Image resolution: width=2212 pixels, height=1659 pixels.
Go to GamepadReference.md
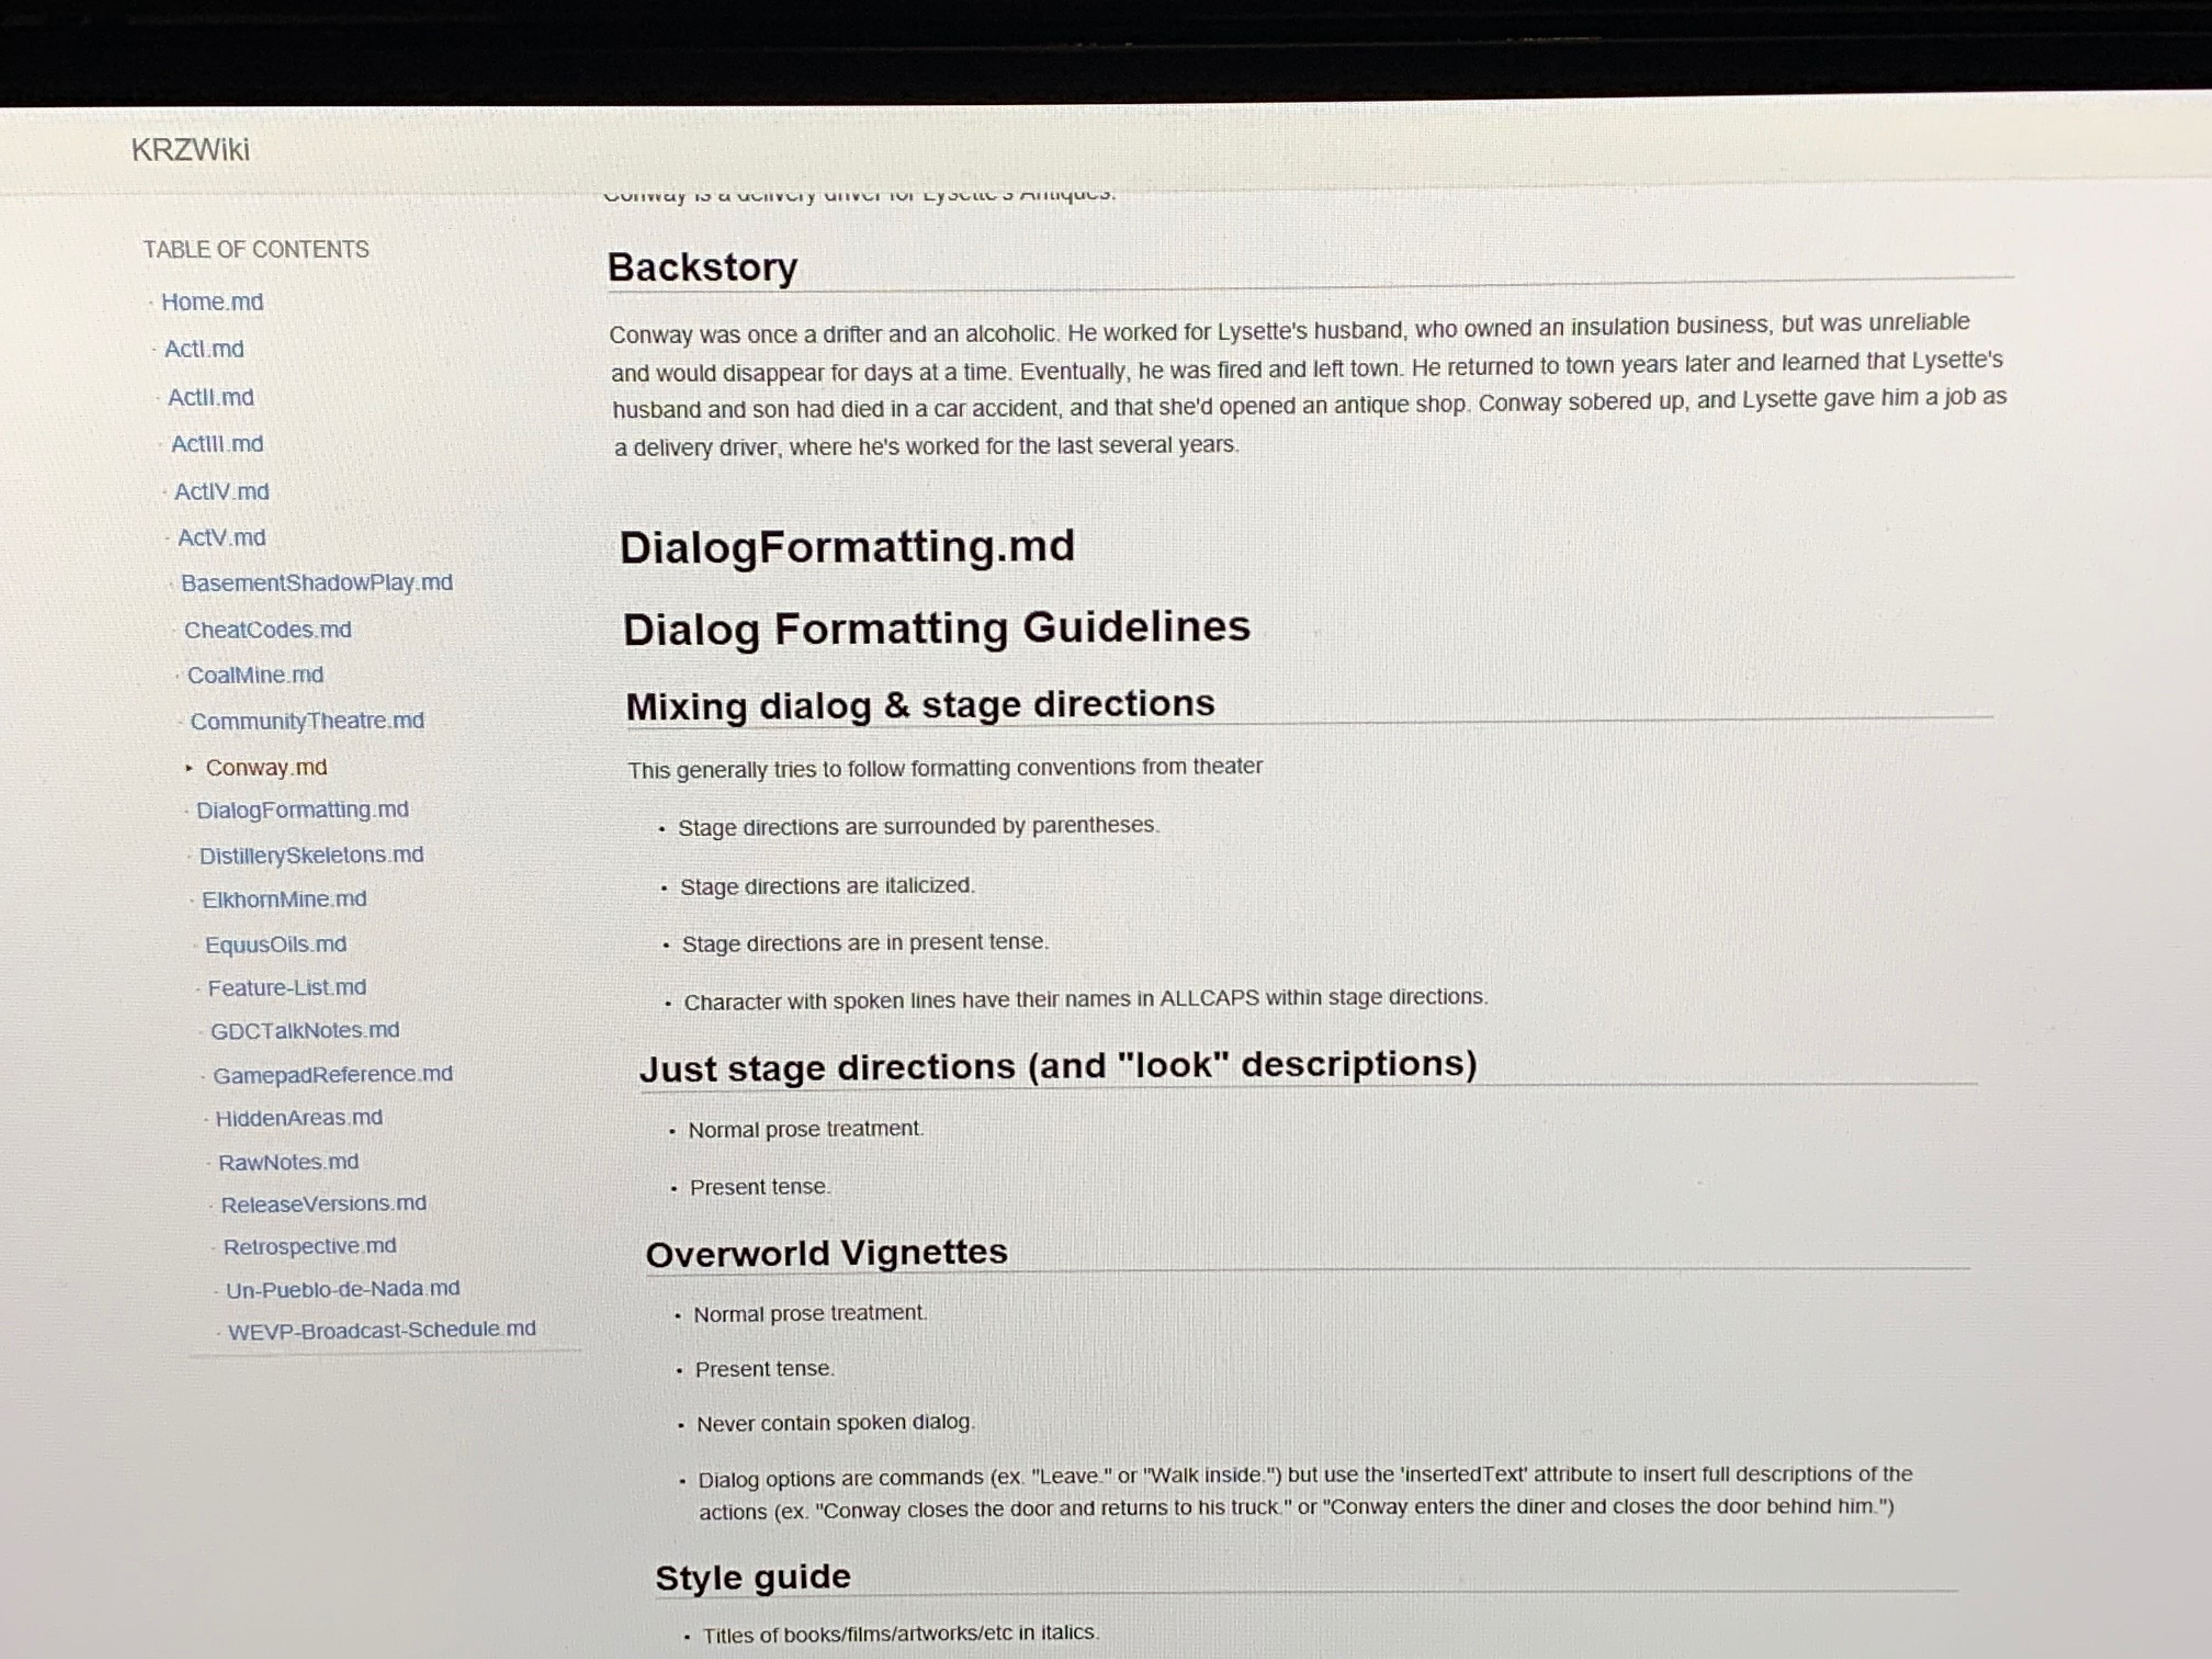tap(332, 1074)
